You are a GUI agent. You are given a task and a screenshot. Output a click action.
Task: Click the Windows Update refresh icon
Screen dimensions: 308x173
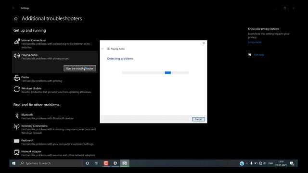click(x=17, y=89)
